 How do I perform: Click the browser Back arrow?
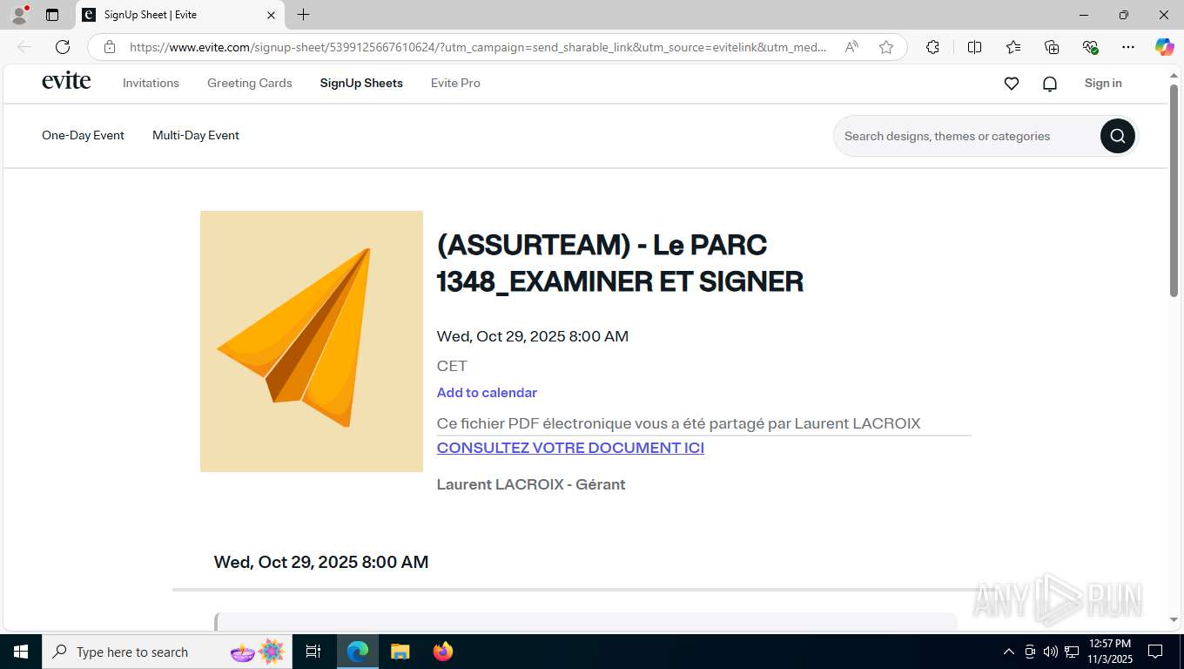(24, 47)
